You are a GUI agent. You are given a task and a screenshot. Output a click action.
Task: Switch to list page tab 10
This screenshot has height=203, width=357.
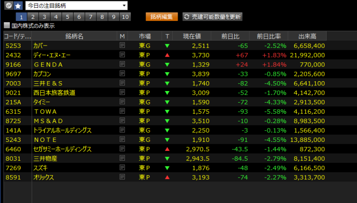coord(125,17)
